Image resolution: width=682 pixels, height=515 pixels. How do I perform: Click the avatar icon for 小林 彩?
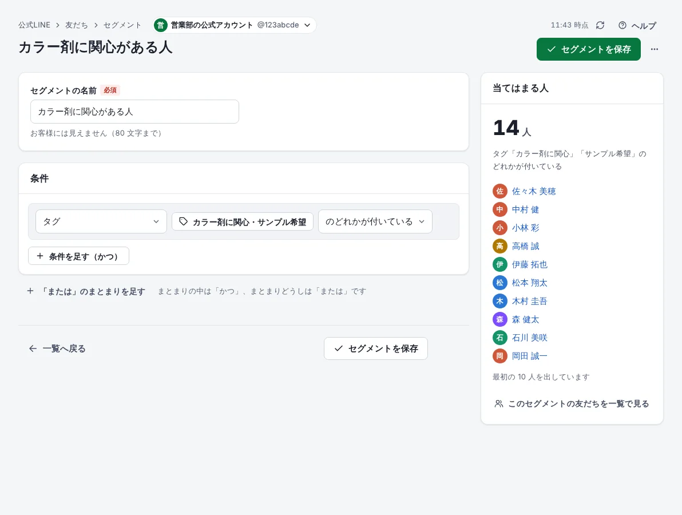click(x=499, y=228)
